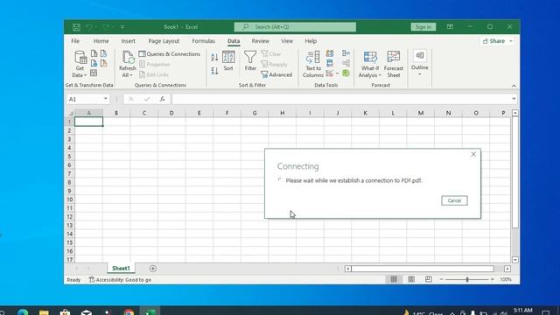Click Text to Columns
The height and width of the screenshot is (315, 560).
pos(313,64)
